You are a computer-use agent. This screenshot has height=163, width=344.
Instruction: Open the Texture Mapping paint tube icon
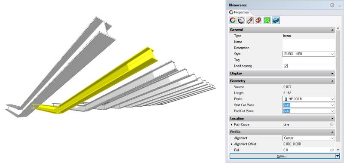[x=250, y=20]
